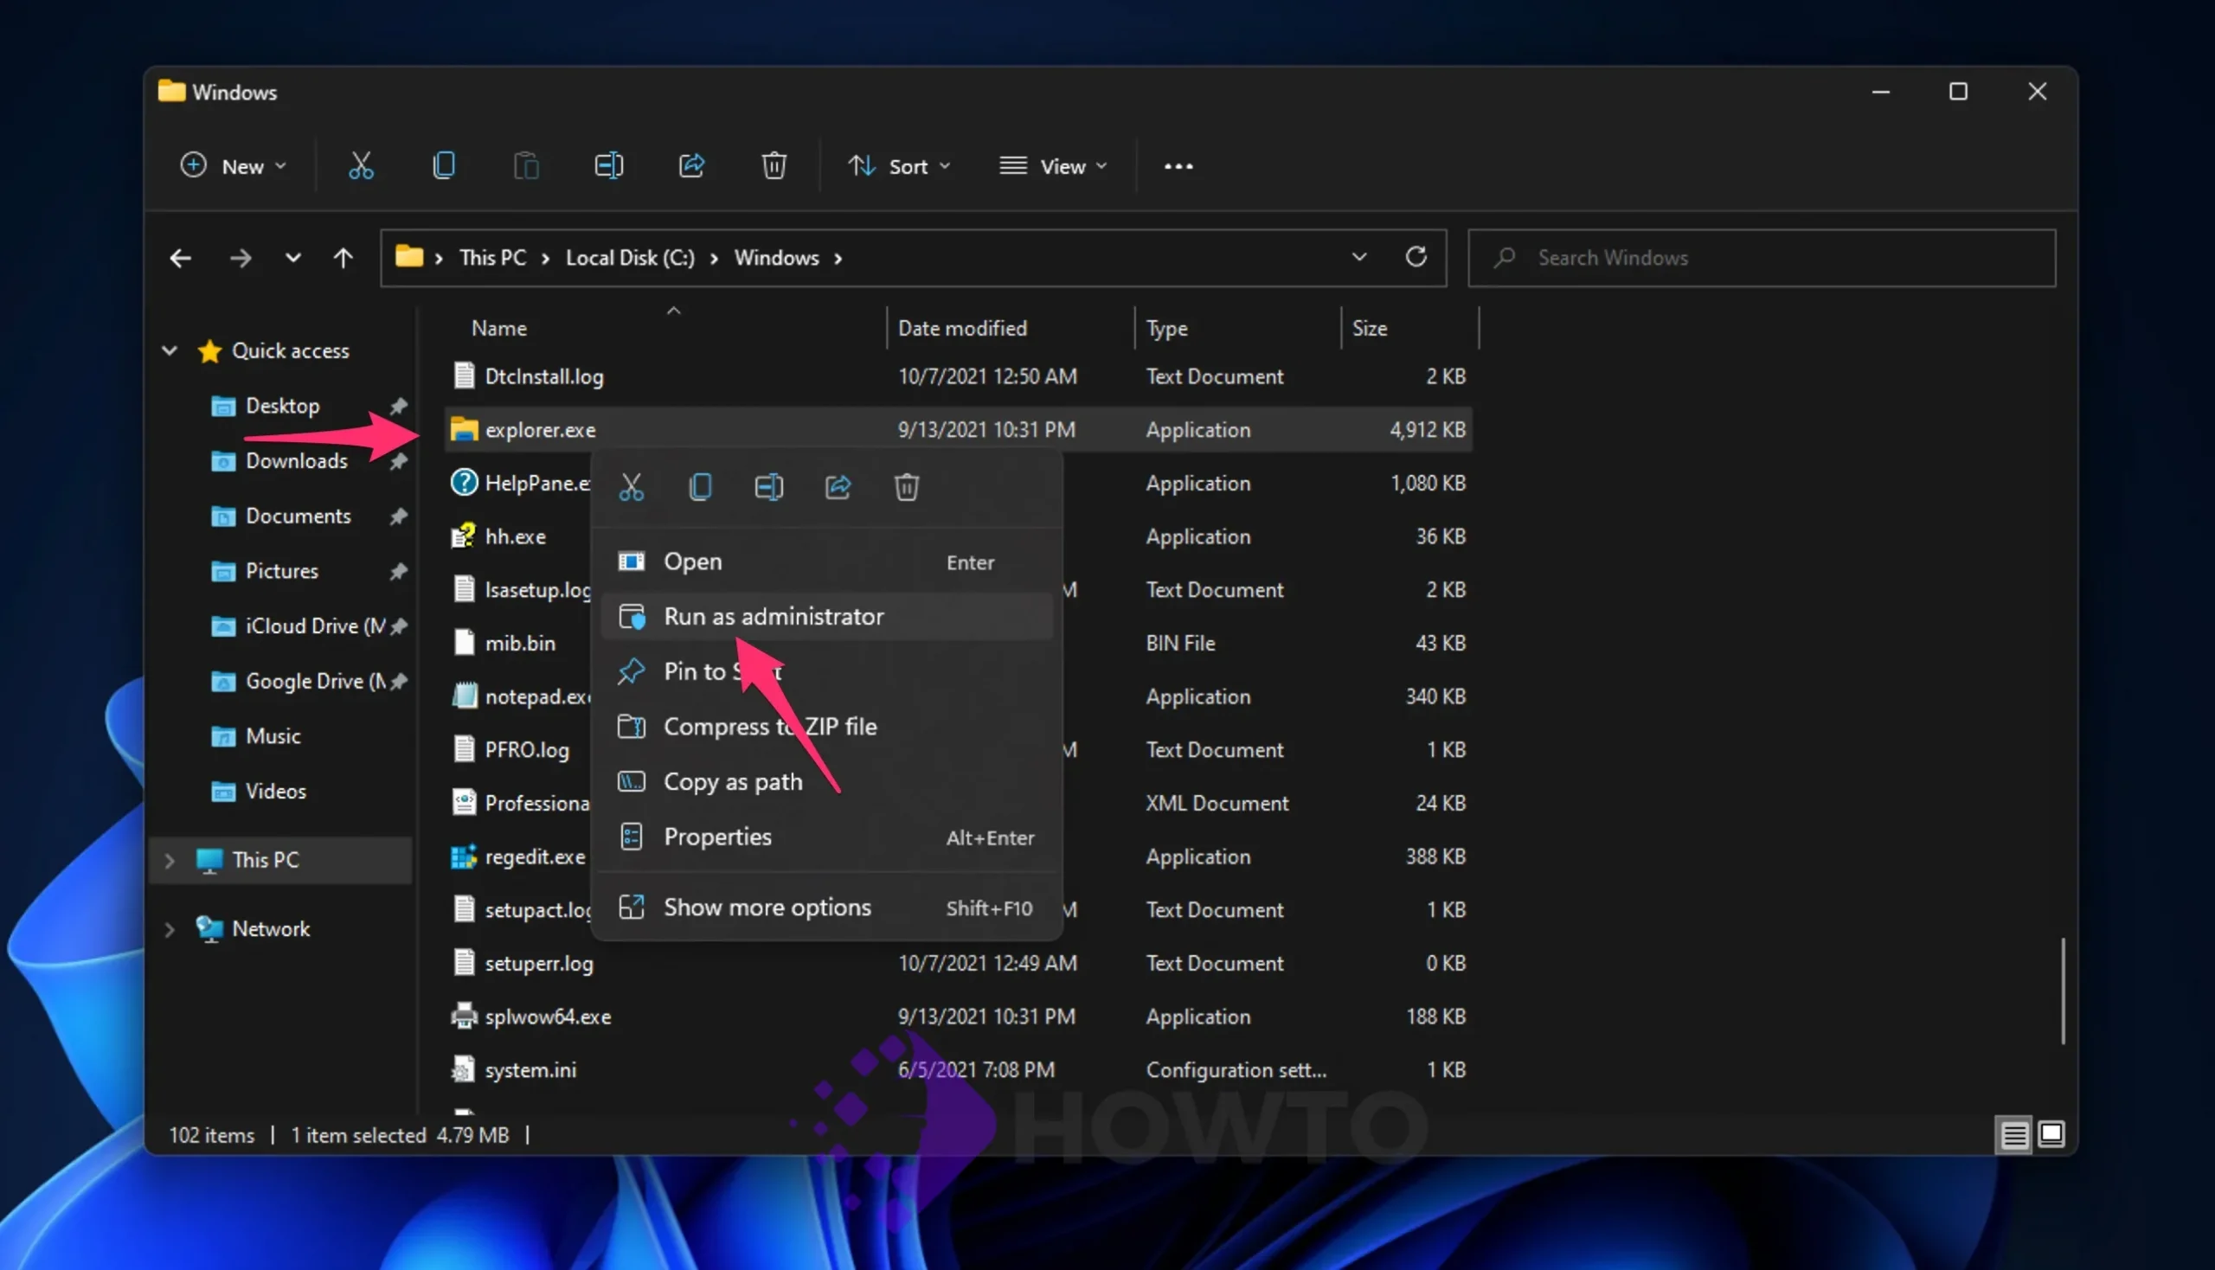Choose Copy as path
This screenshot has width=2215, height=1270.
pyautogui.click(x=827, y=781)
